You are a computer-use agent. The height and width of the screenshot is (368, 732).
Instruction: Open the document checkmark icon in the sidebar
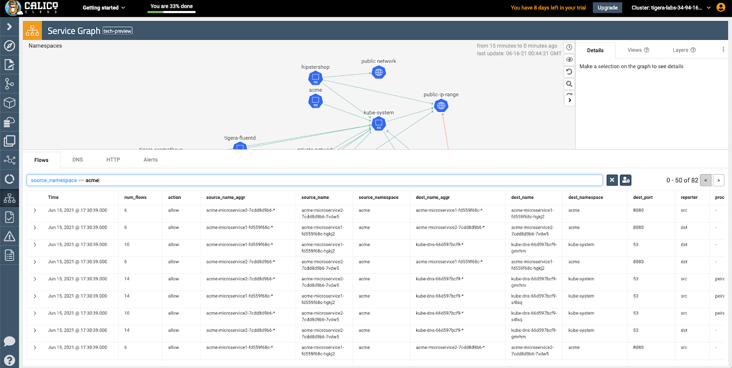(9, 217)
